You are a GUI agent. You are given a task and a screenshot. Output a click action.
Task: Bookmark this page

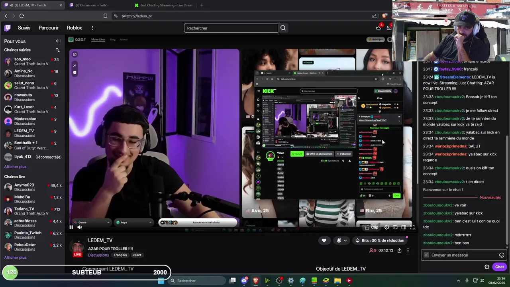click(x=105, y=16)
